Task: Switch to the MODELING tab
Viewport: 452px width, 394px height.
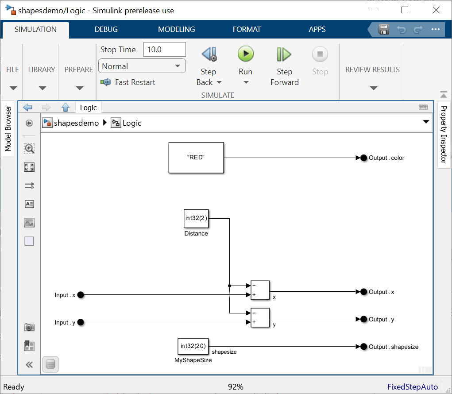Action: coord(177,29)
